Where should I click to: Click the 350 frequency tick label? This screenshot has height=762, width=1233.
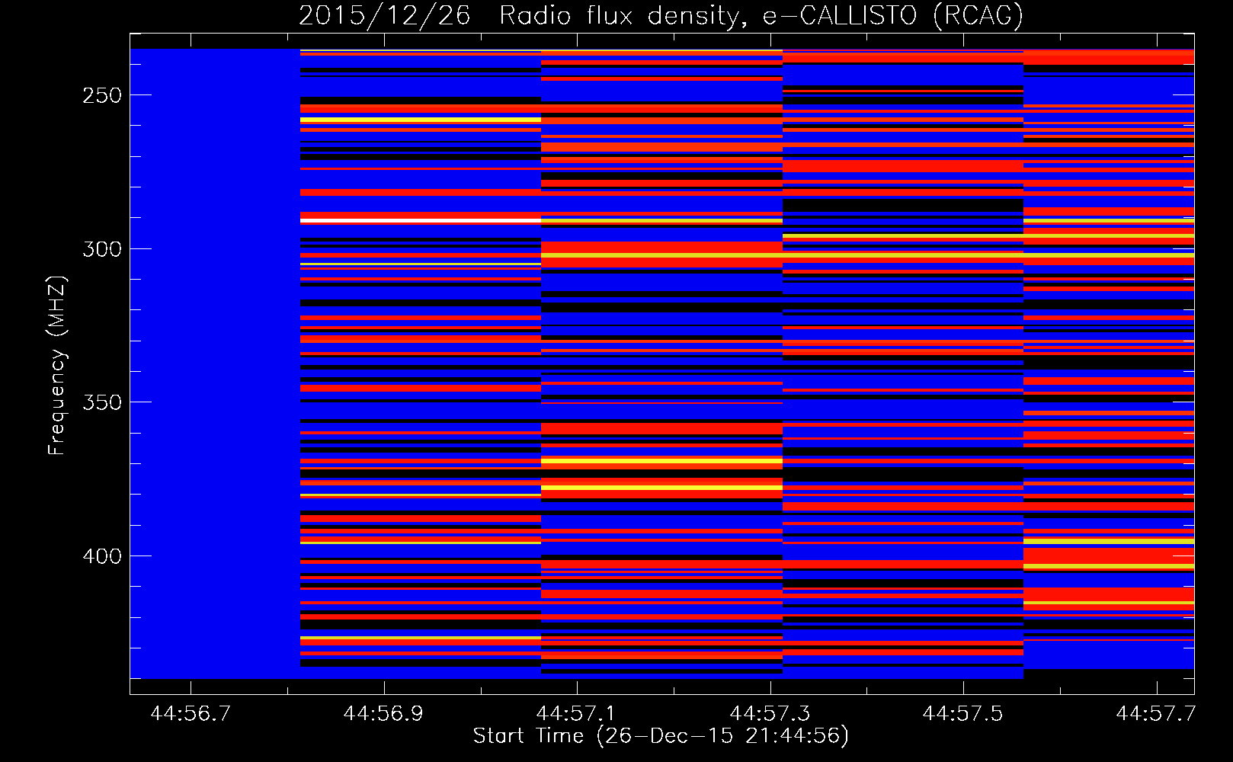click(x=102, y=402)
